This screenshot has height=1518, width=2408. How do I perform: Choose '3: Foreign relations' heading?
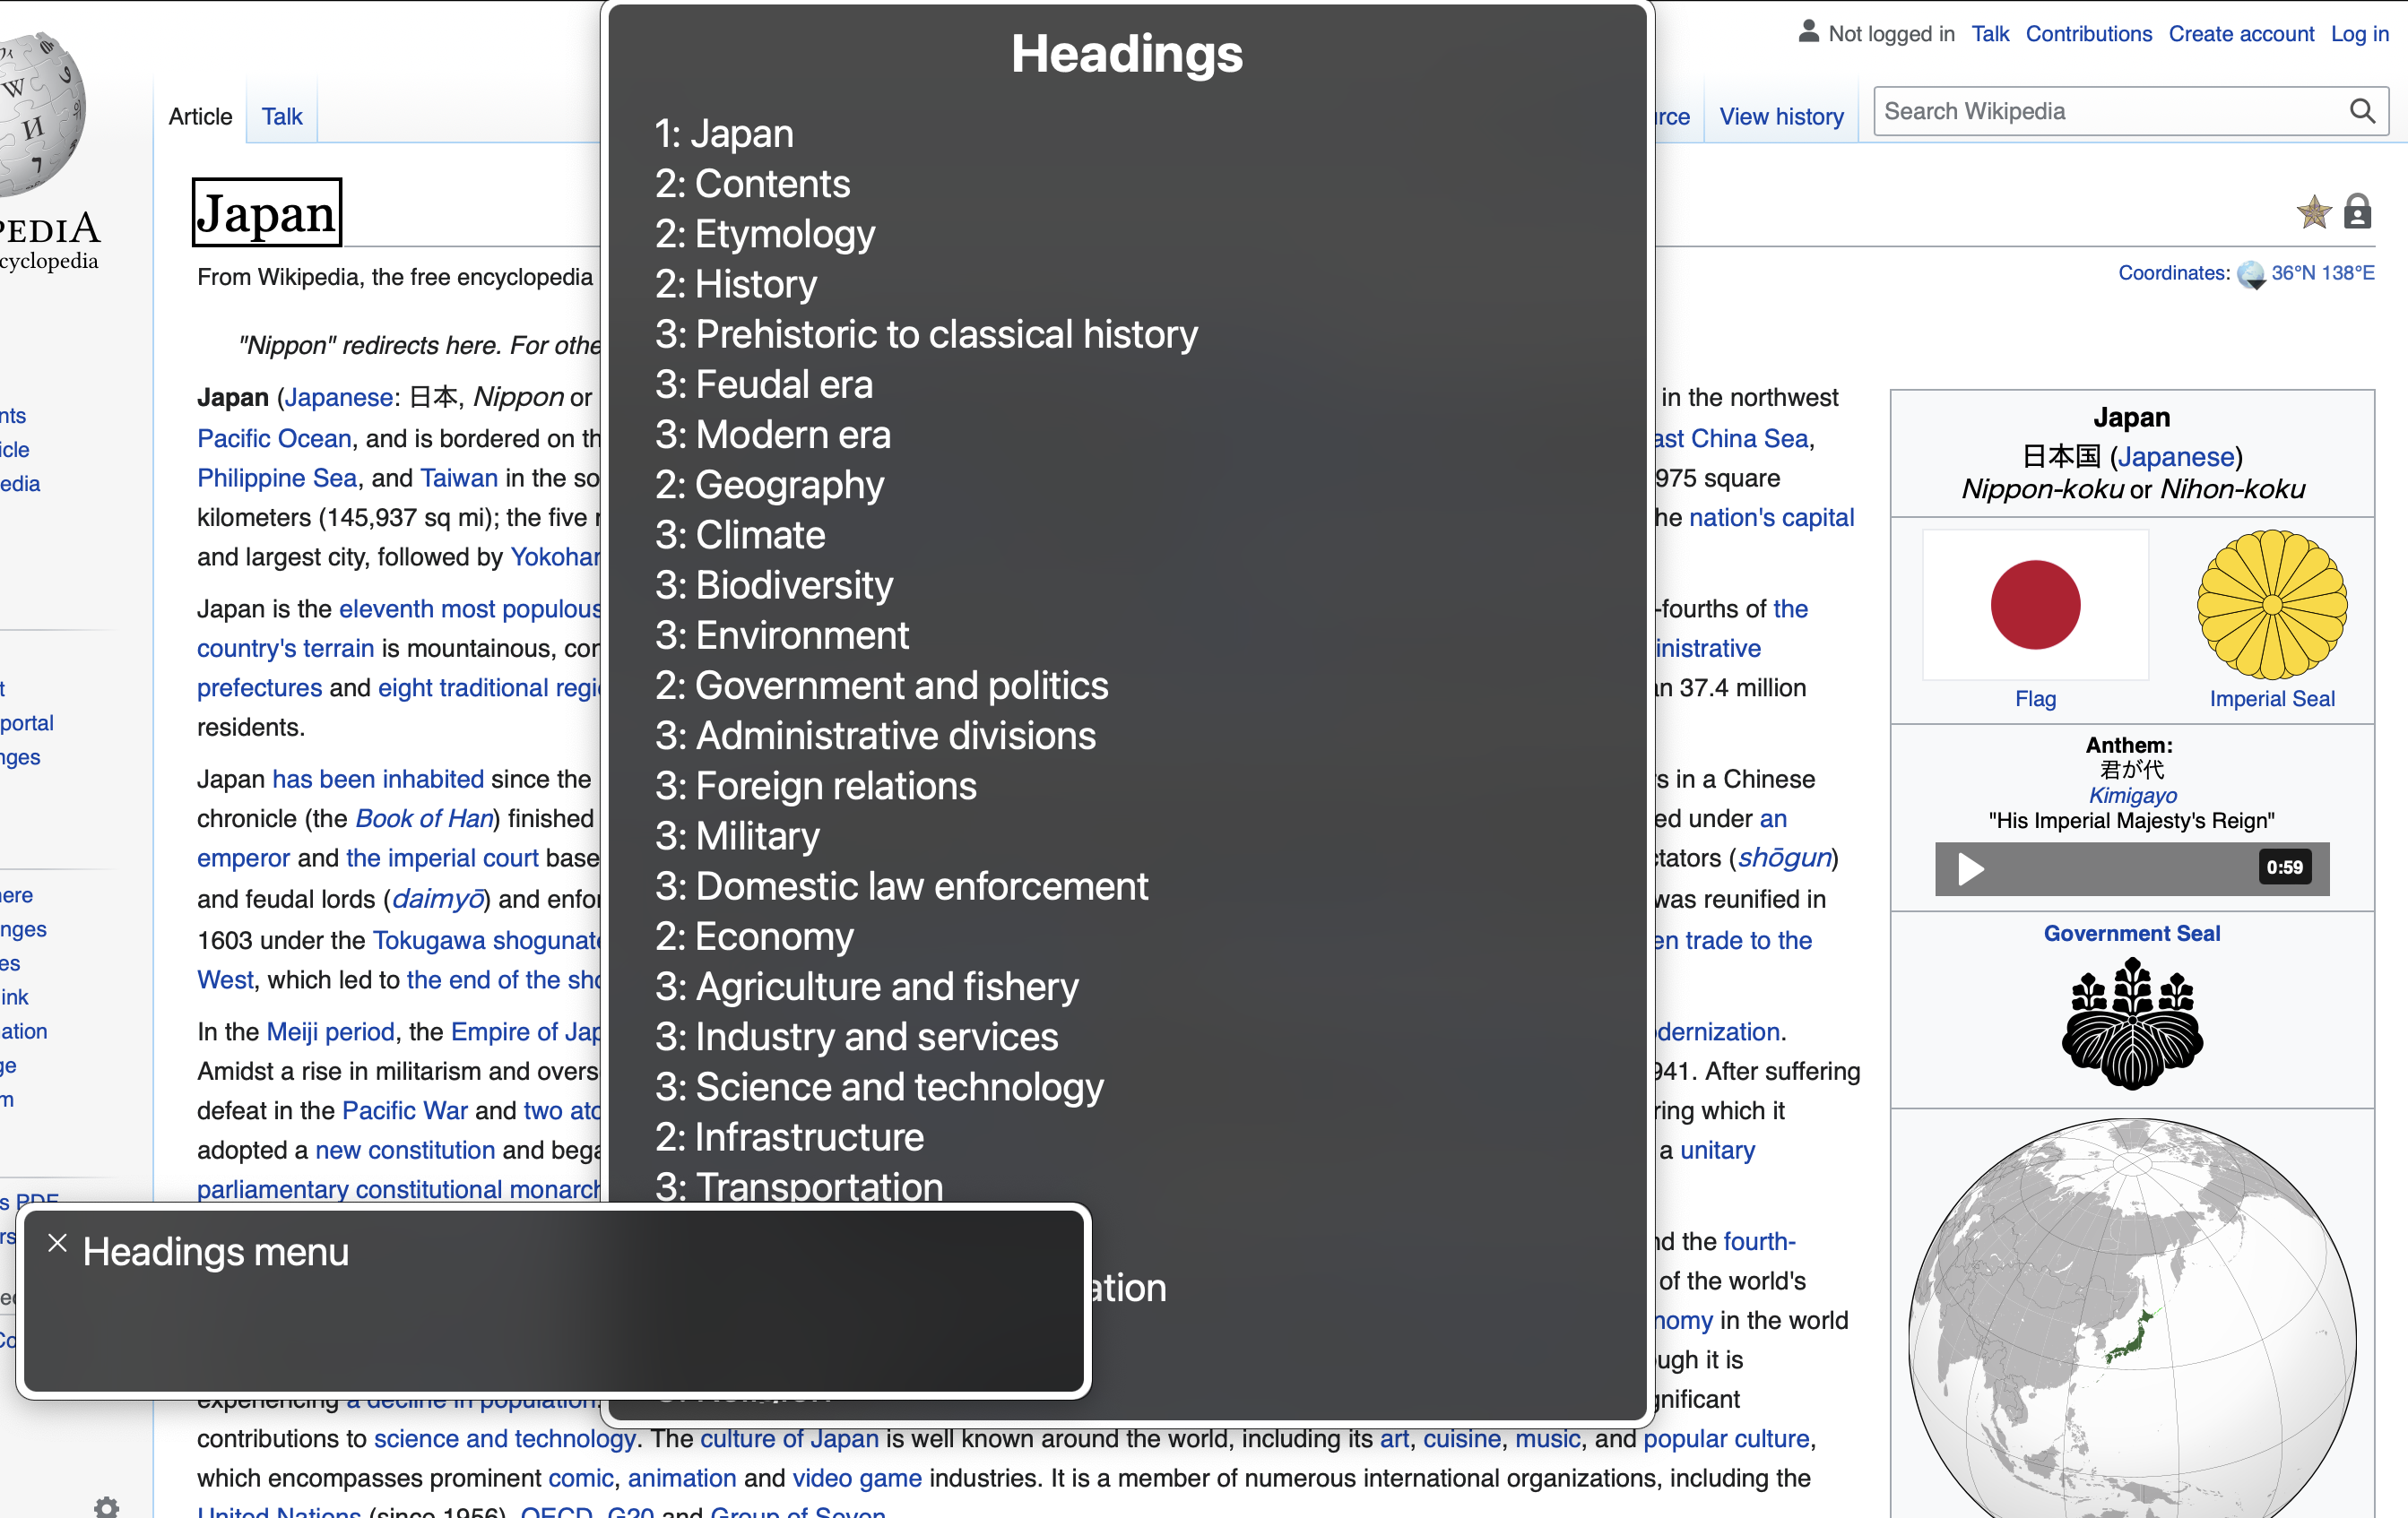coord(816,786)
